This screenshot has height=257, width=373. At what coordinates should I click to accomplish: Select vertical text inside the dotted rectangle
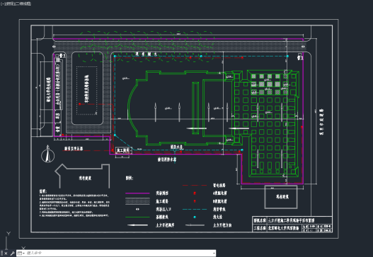click(x=86, y=89)
